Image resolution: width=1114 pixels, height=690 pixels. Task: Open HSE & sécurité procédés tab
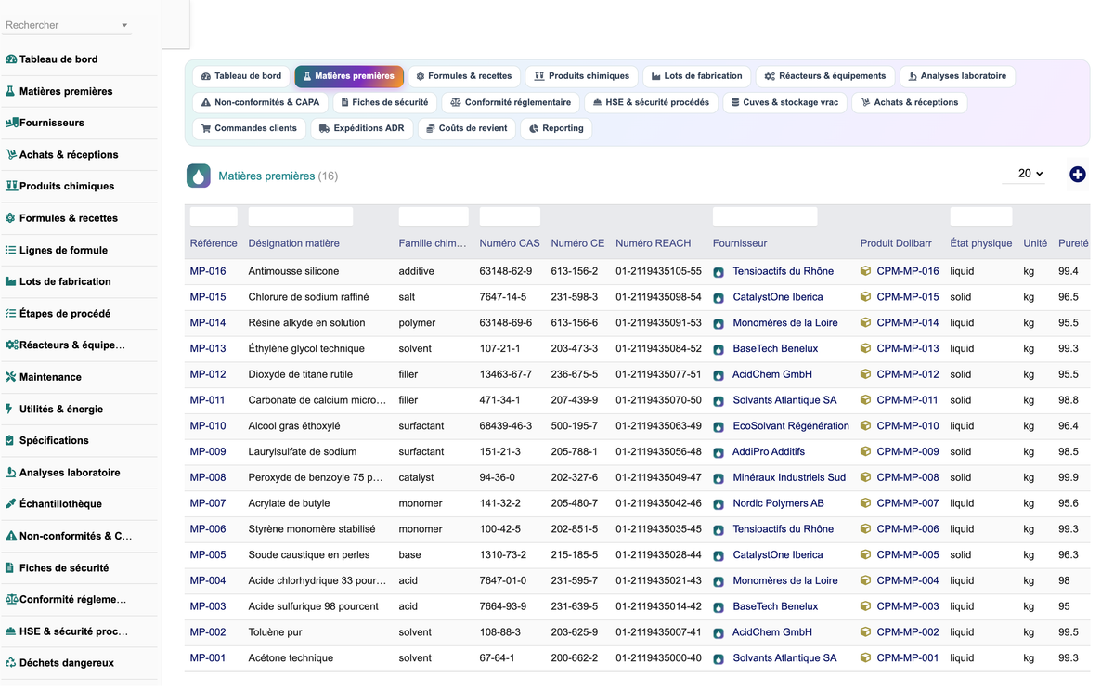pyautogui.click(x=651, y=102)
